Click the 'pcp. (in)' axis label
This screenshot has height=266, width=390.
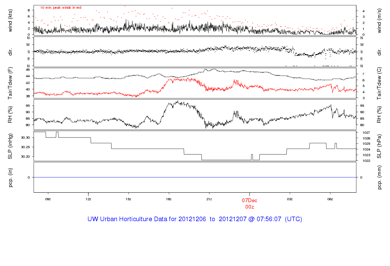pyautogui.click(x=10, y=177)
